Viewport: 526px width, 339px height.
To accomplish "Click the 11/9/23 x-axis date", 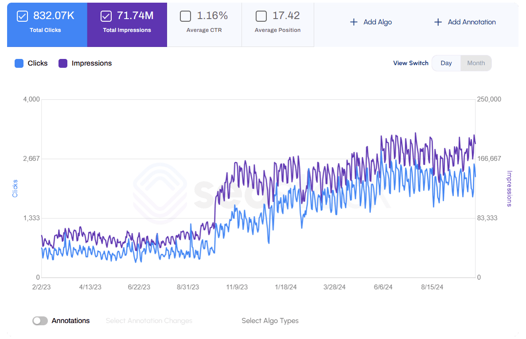I will point(237,287).
